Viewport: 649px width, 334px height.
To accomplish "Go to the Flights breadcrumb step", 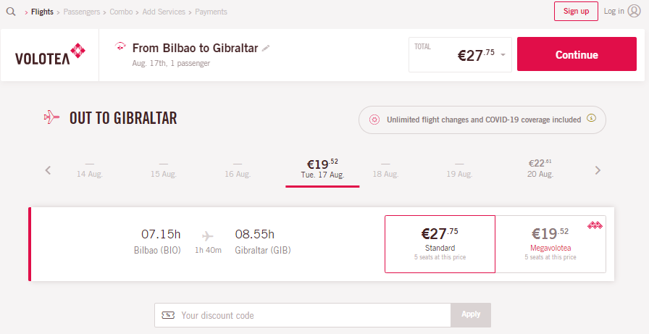I will pos(42,12).
